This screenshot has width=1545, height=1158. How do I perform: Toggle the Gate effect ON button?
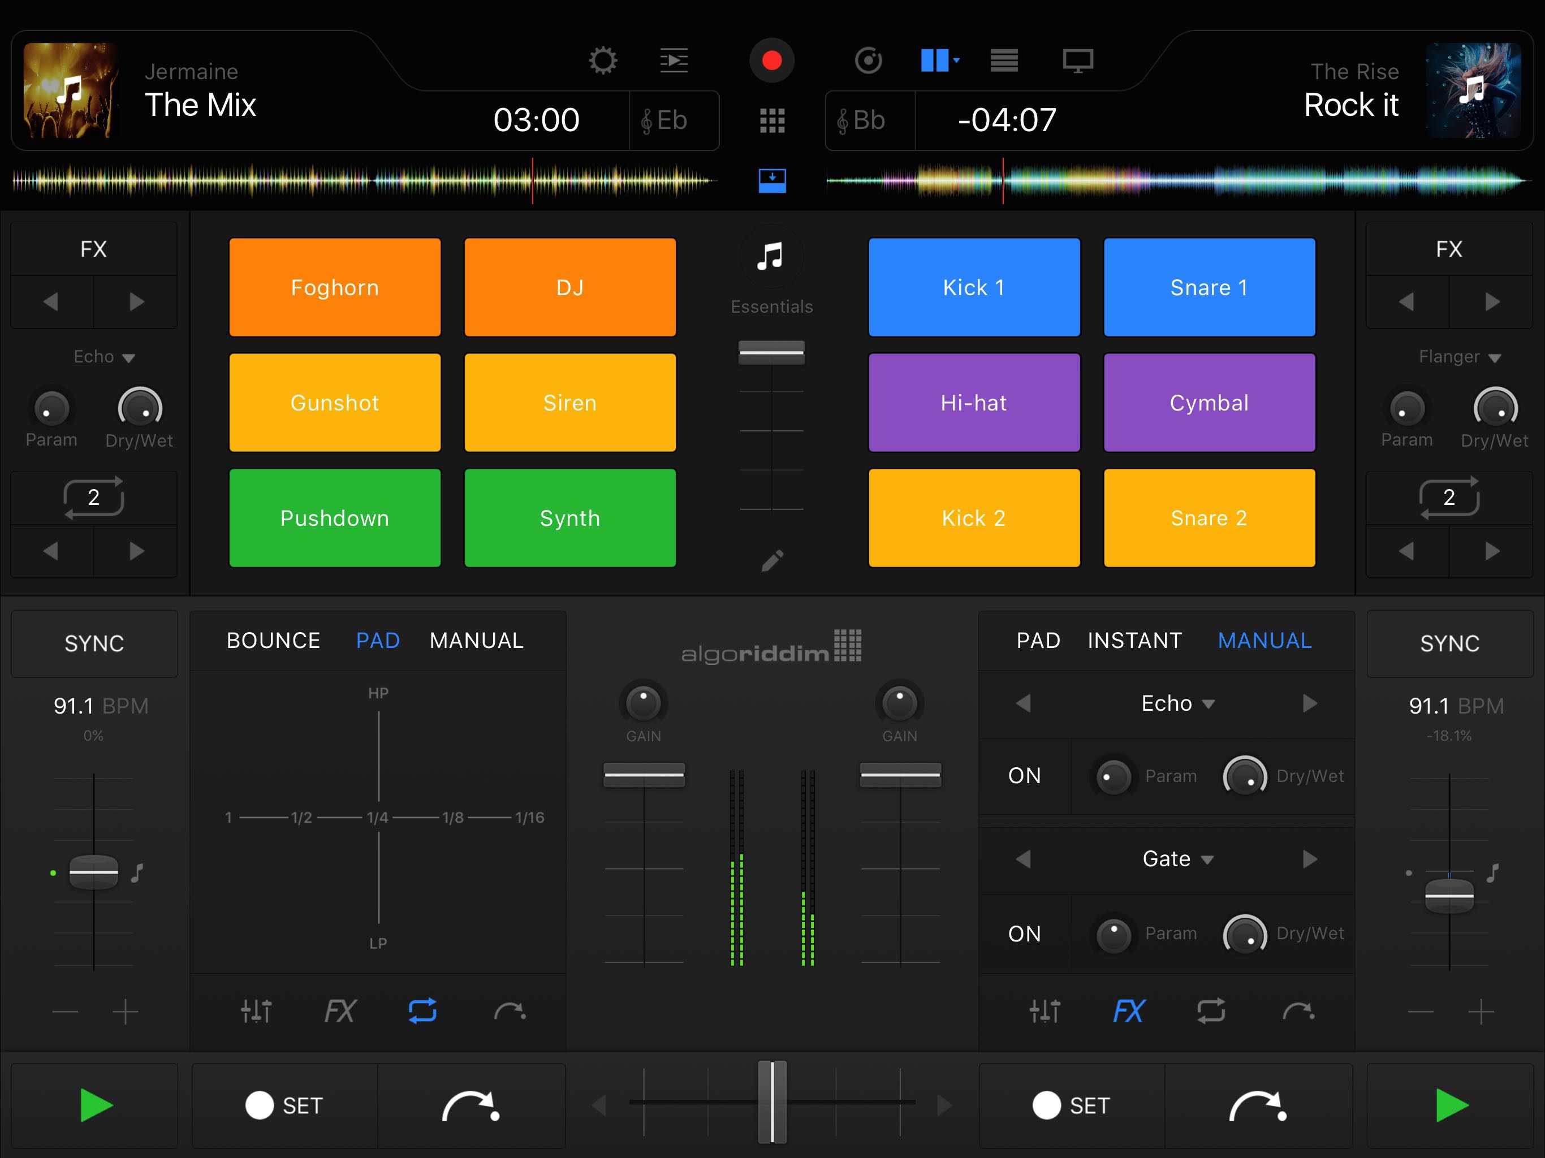[x=1024, y=934]
